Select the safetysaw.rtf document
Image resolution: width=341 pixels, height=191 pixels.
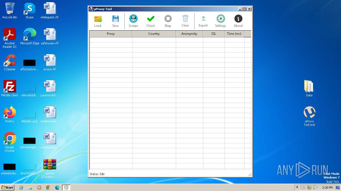(50, 37)
